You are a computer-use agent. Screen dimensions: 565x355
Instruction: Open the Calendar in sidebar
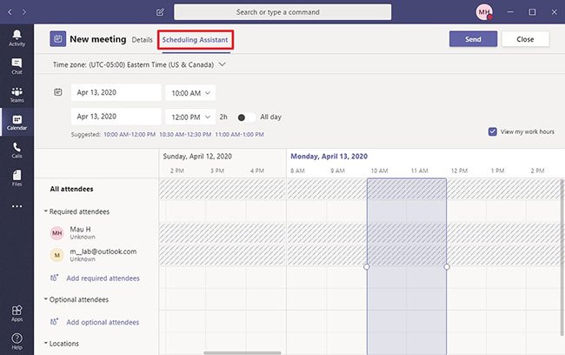pos(17,123)
